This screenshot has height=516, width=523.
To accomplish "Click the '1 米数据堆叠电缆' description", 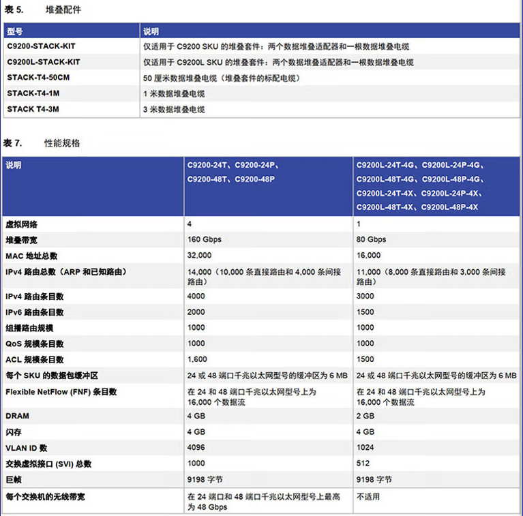I will click(x=174, y=93).
